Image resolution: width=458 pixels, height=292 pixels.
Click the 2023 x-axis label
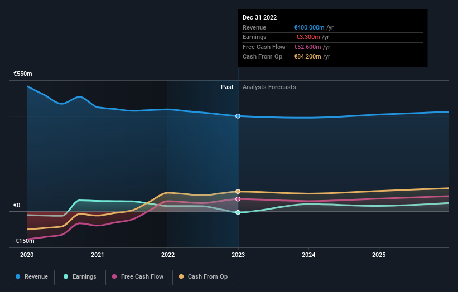pos(238,255)
